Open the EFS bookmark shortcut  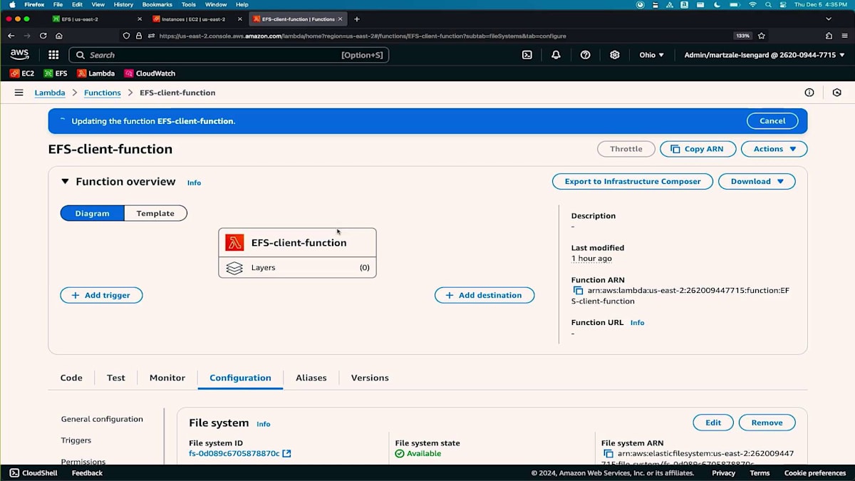(56, 73)
